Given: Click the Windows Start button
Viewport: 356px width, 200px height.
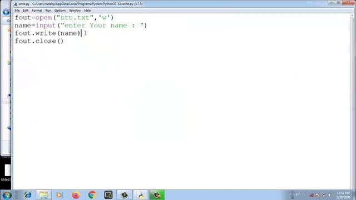Looking at the screenshot, I should (7, 195).
